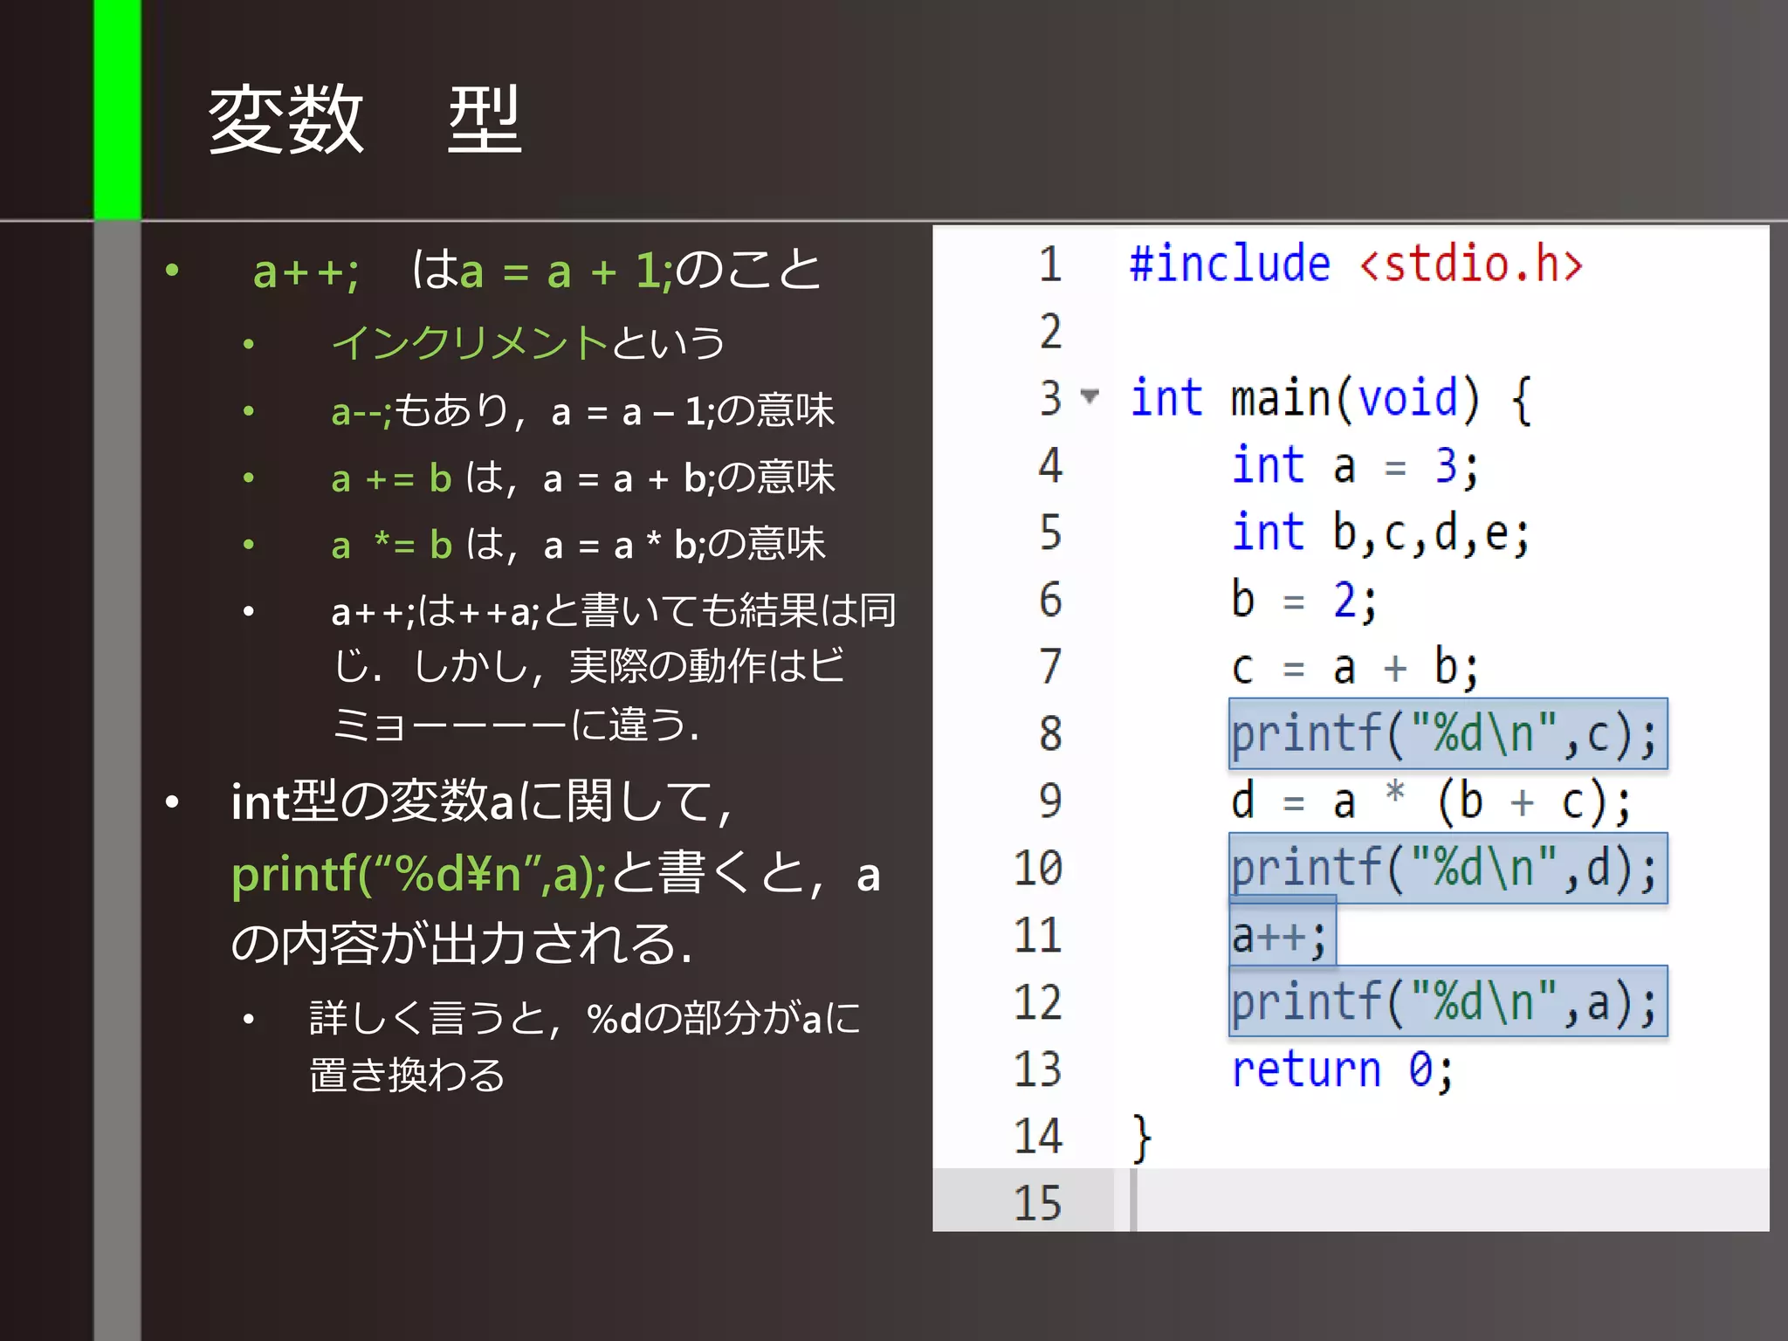Collapse the main function fold arrow on line 3
This screenshot has width=1788, height=1341.
[x=1089, y=397]
